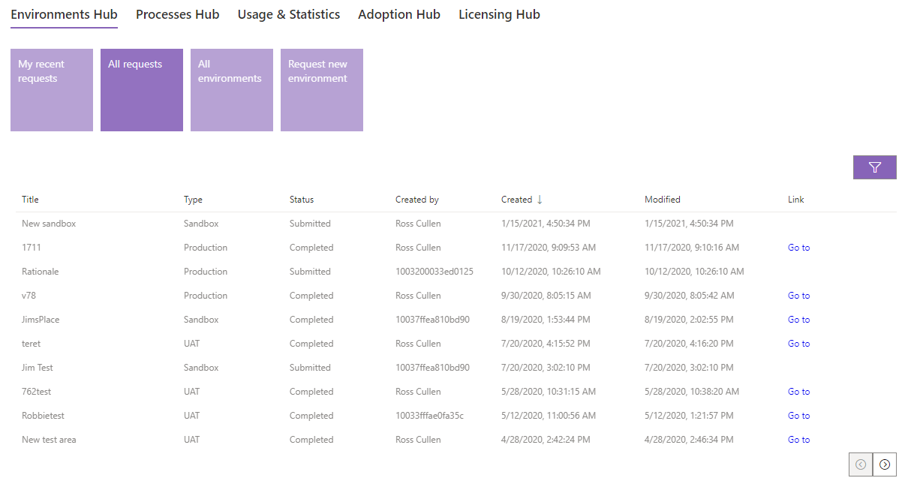Select the New test area title
This screenshot has height=484, width=917.
coord(49,440)
